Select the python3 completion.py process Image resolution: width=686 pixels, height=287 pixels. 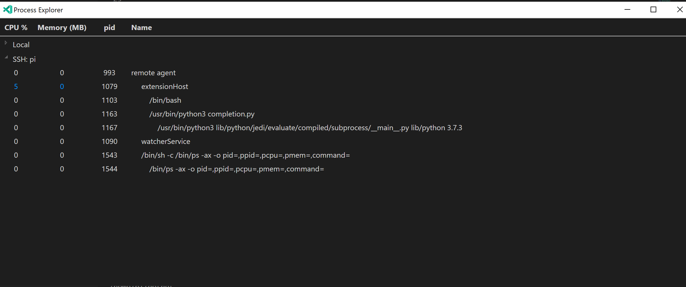tap(202, 114)
